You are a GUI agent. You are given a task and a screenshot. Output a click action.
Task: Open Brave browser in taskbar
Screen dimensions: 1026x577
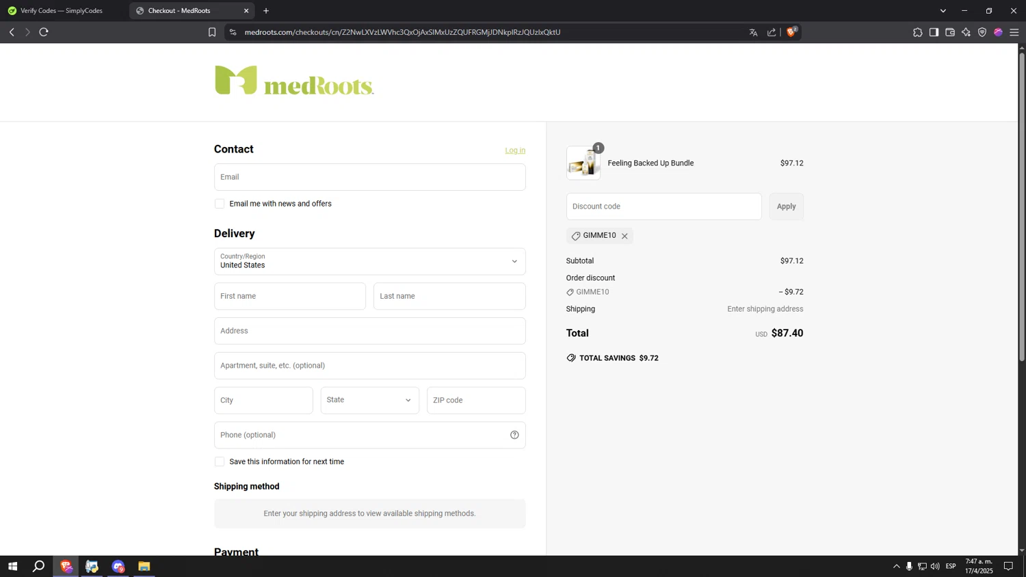point(66,566)
